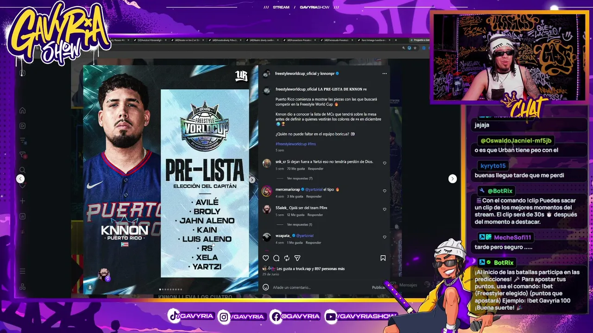Viewport: 593px width, 333px height.
Task: Reply to wzapata_'s comment
Action: click(x=313, y=243)
